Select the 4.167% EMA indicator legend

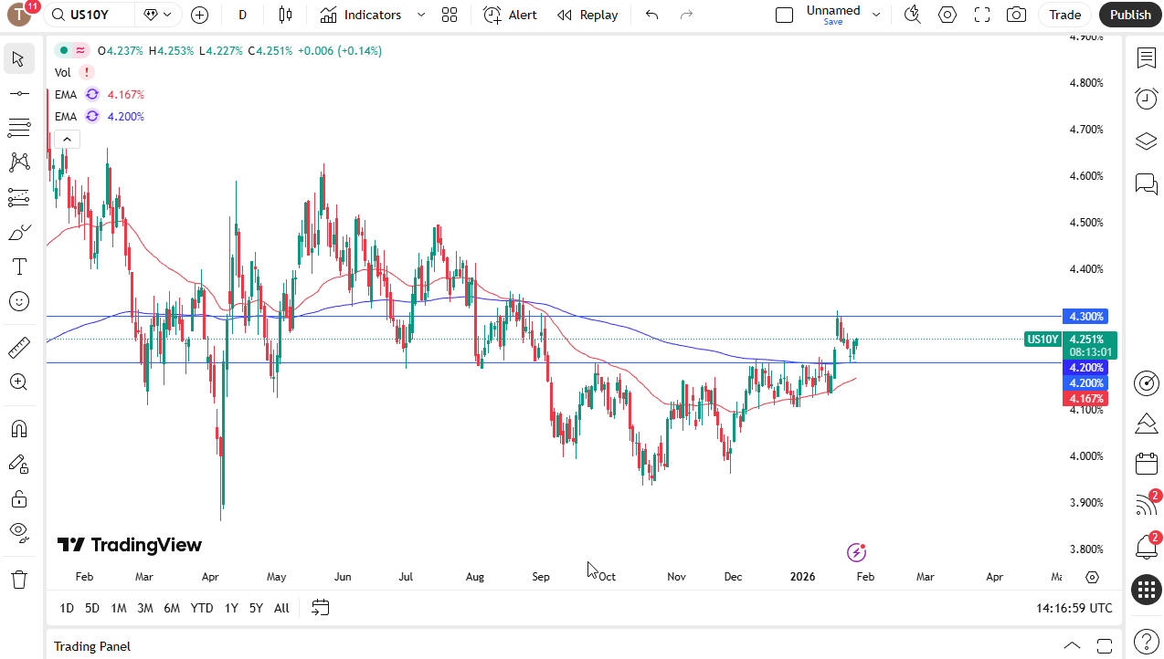[100, 94]
